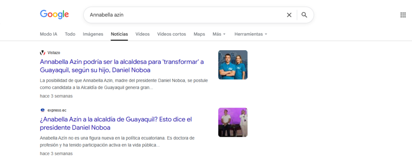Switch to the Imágenes tab

pyautogui.click(x=93, y=34)
